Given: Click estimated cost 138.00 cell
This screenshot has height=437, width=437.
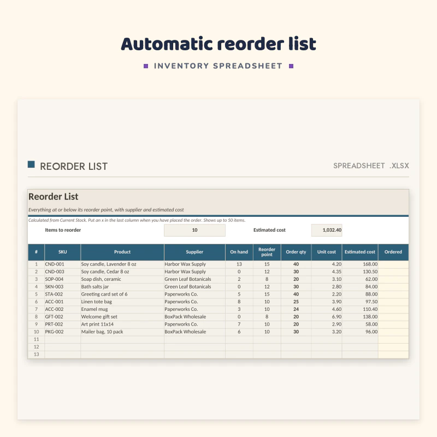Looking at the screenshot, I should (x=360, y=317).
